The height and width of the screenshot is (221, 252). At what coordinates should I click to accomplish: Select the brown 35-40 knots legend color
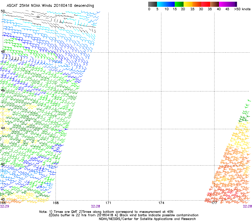[x=215, y=4]
